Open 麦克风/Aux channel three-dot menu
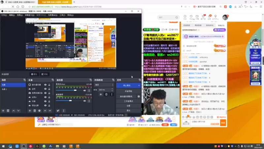 coord(89,90)
